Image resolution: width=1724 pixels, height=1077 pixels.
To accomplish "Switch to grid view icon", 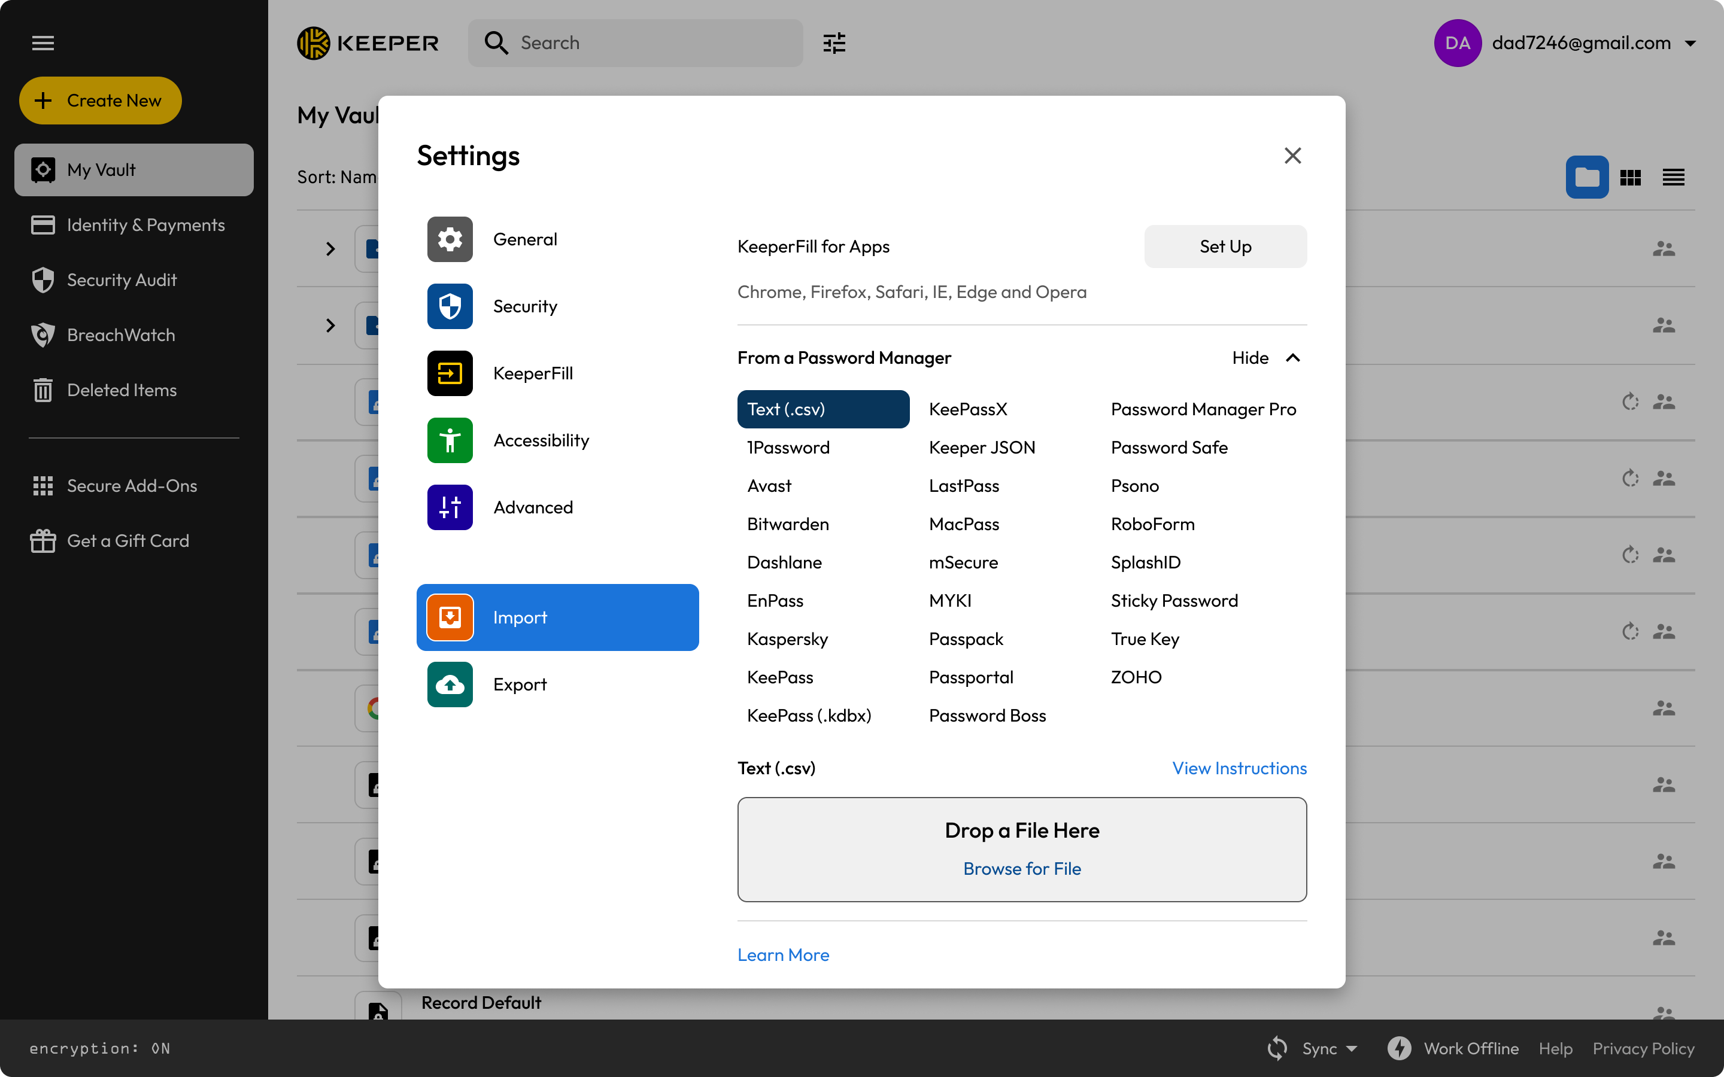I will coord(1631,177).
